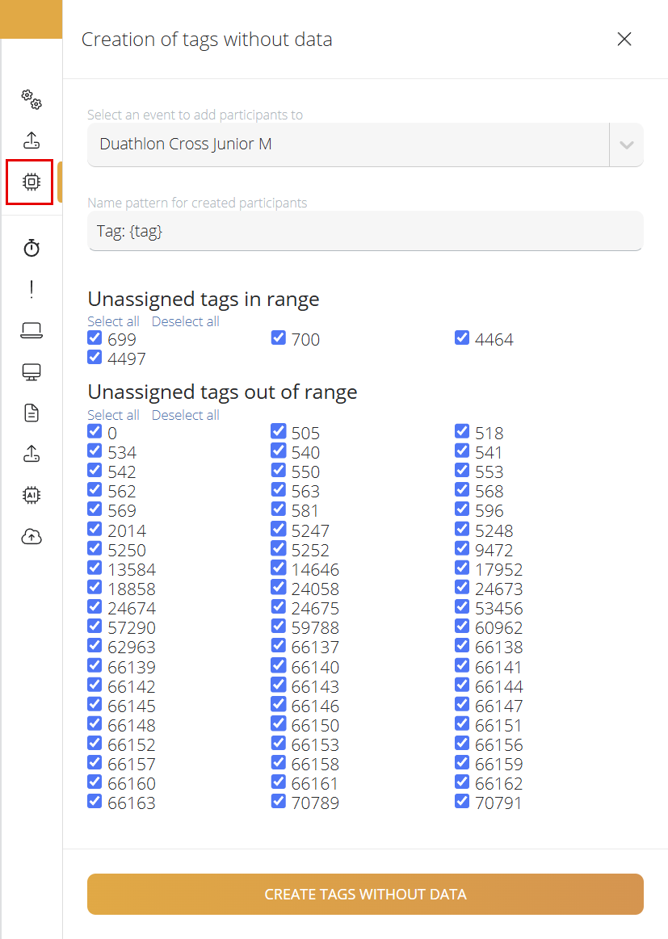Deselect all unassigned tags out of range
The image size is (668, 939).
pyautogui.click(x=185, y=415)
